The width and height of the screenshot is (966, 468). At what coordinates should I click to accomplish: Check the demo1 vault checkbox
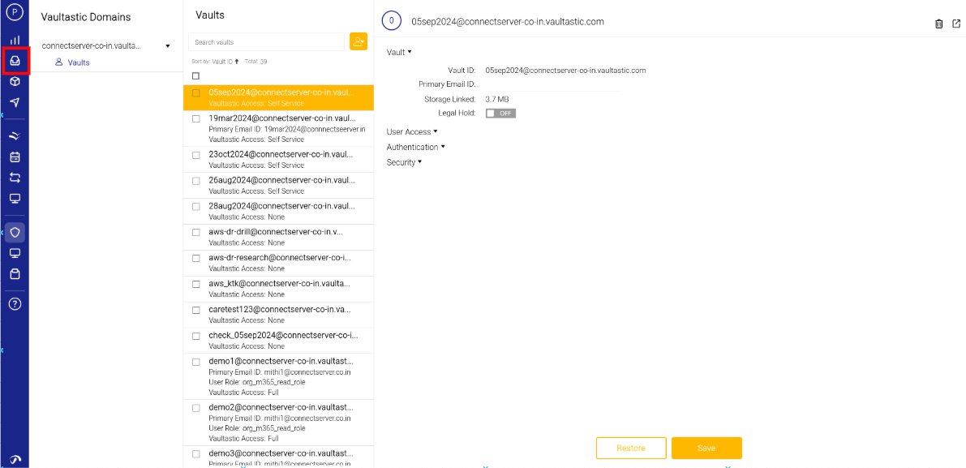tap(196, 362)
